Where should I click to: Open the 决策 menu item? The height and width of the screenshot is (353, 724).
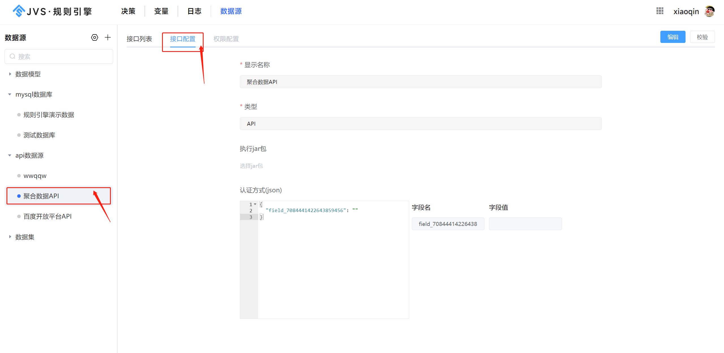coord(128,11)
